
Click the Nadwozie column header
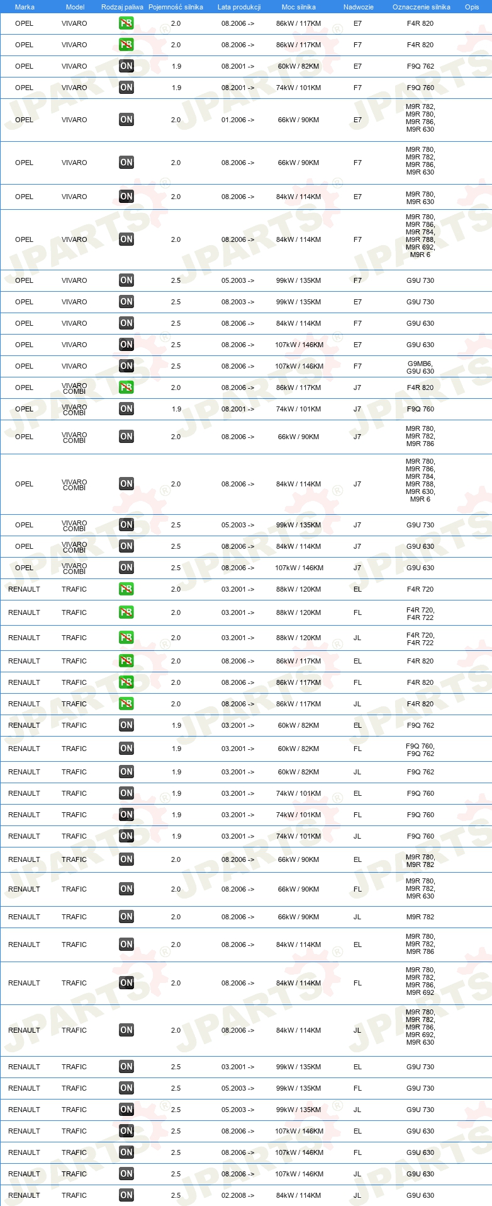359,7
